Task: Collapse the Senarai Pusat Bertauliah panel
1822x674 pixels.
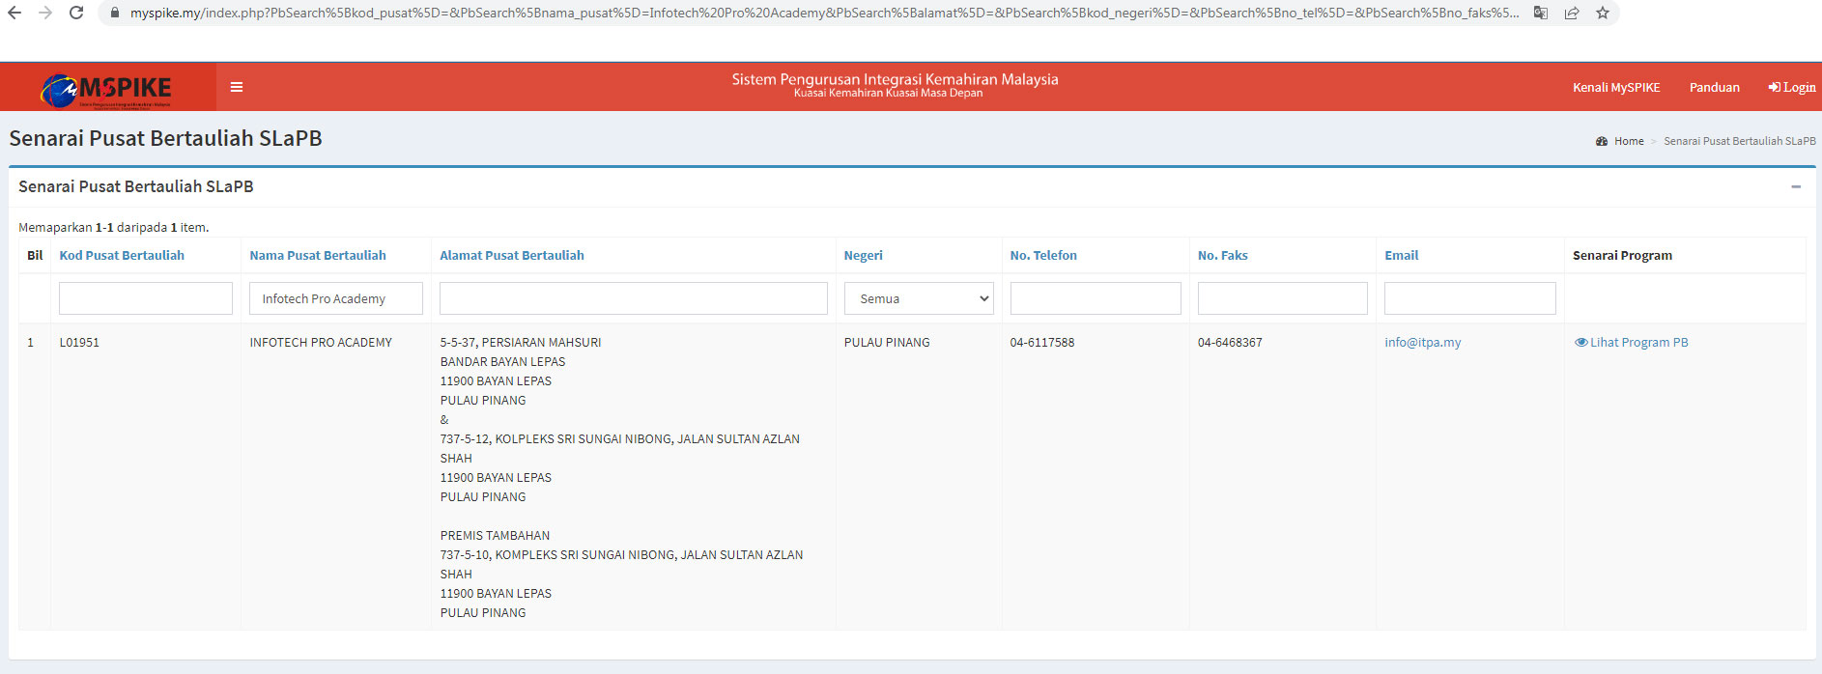Action: (1796, 186)
